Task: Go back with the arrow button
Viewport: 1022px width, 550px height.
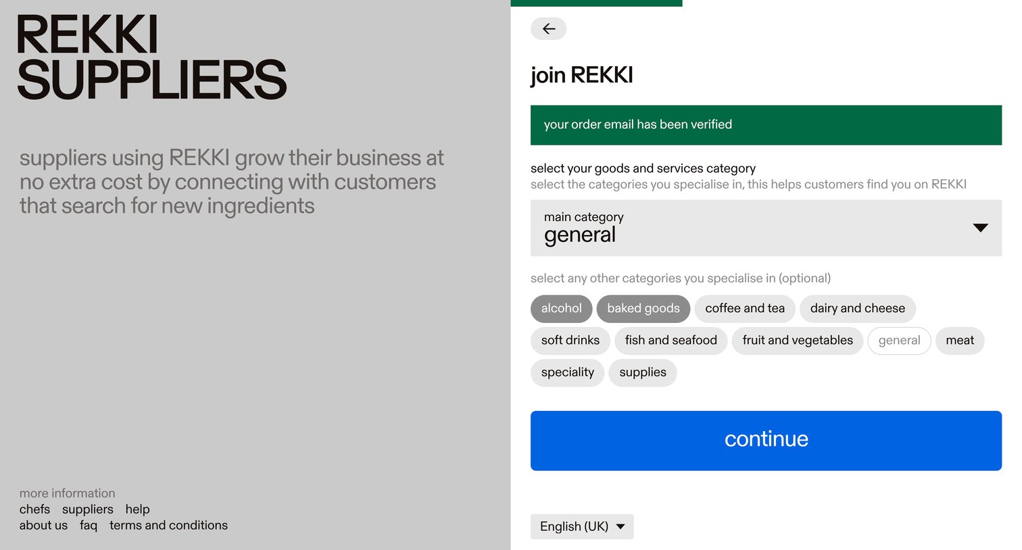Action: (x=548, y=28)
